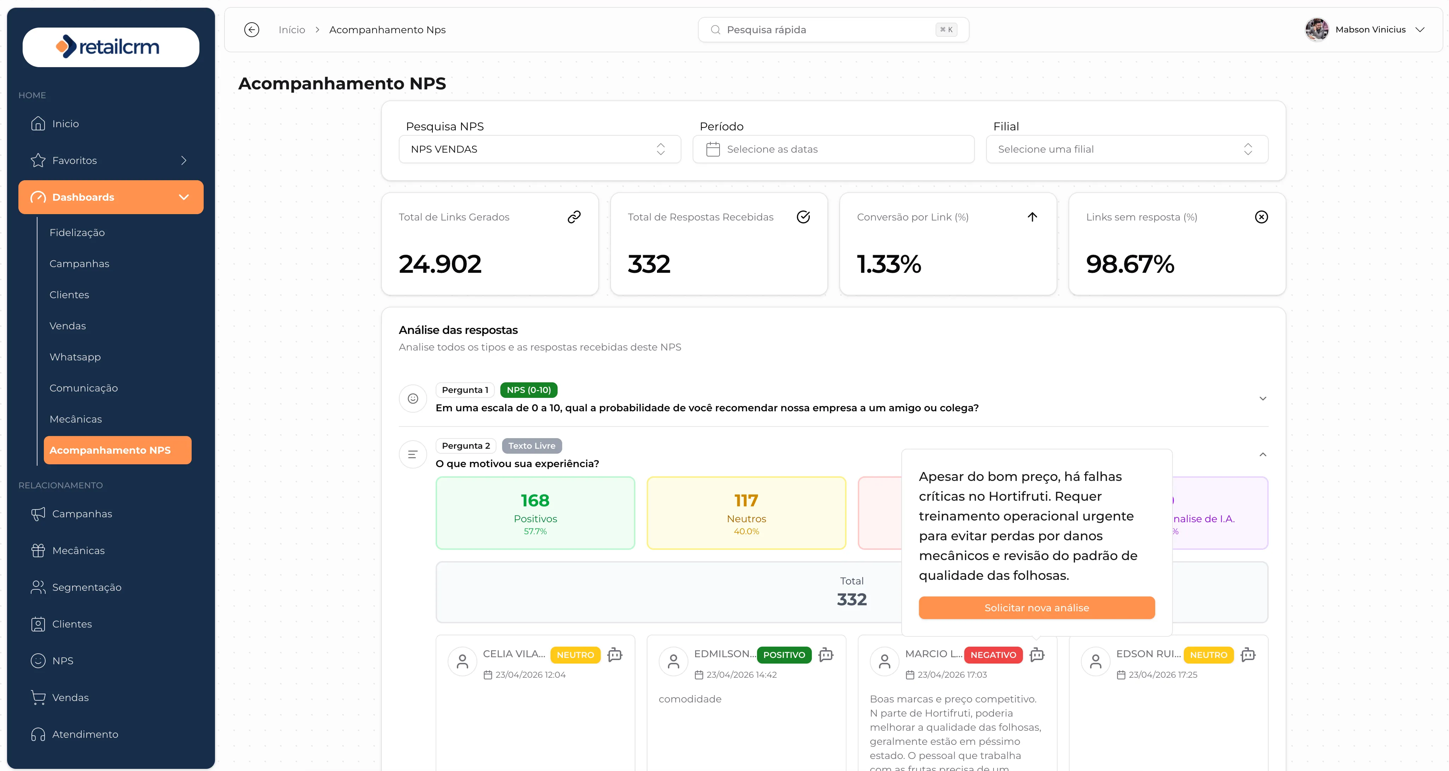Click the Pesquisa rápida search field
Screen dimensions: 1449x771
(833, 30)
